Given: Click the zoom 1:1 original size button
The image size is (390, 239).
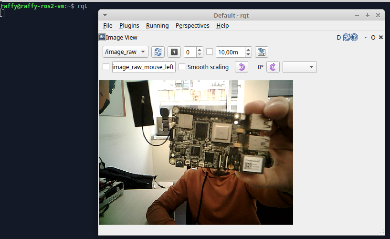Looking at the screenshot, I should point(174,52).
